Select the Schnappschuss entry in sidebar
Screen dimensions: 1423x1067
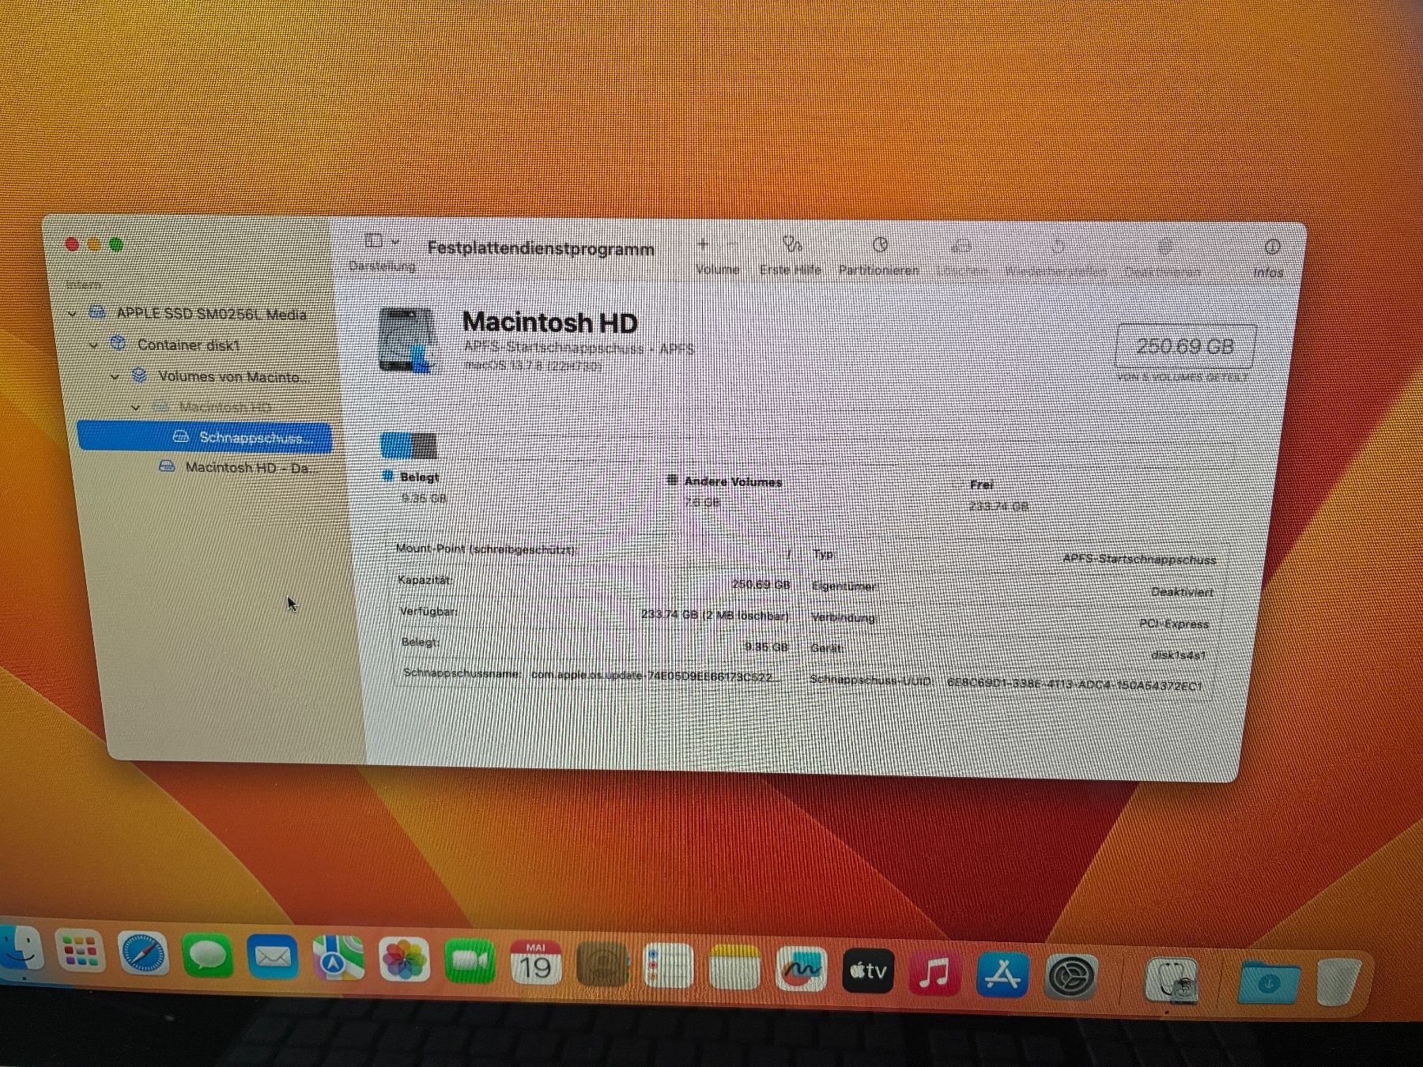205,436
